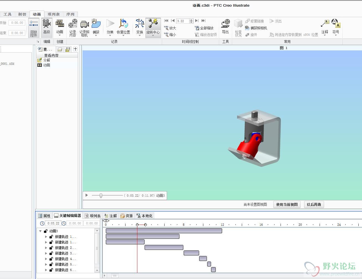Open the 资源 tab in the lower panel

[126, 216]
